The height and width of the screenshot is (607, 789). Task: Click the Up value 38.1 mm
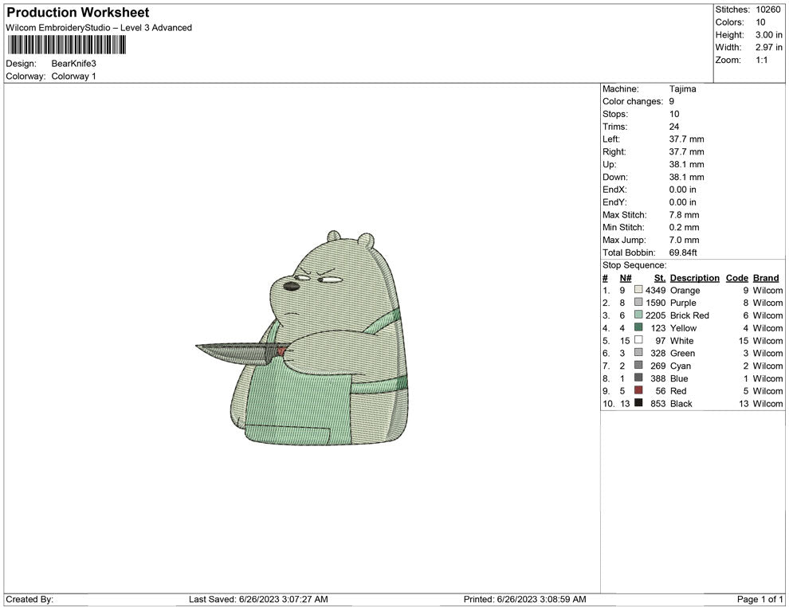pos(687,164)
